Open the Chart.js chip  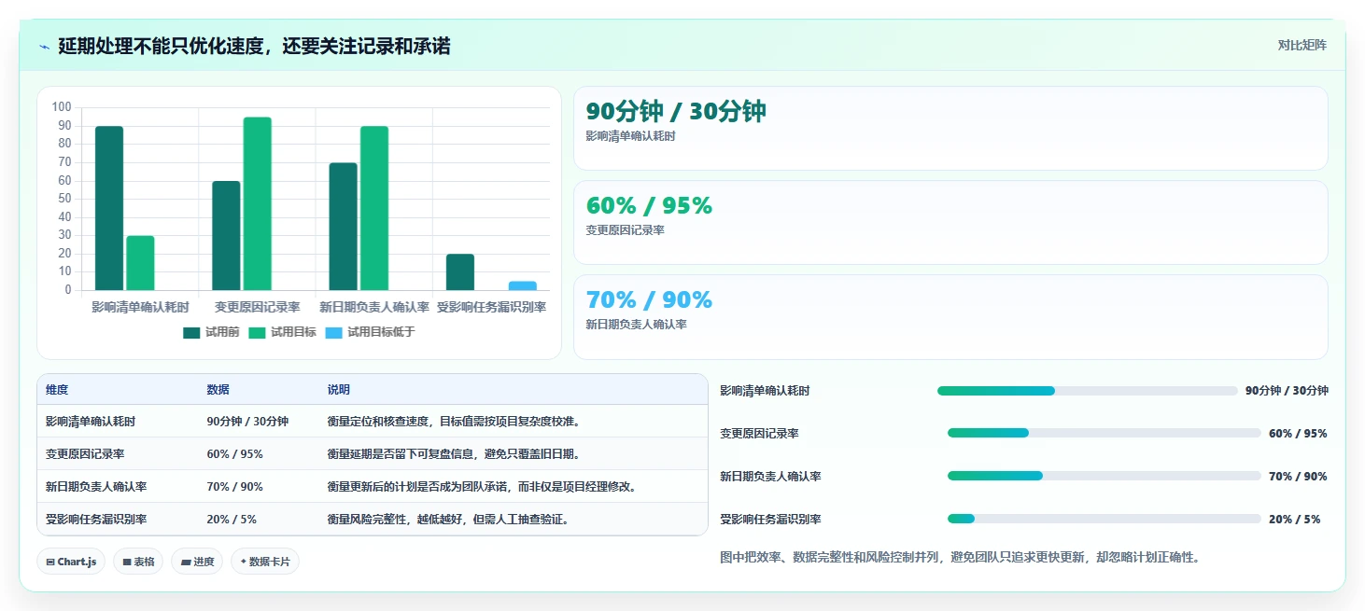[71, 562]
